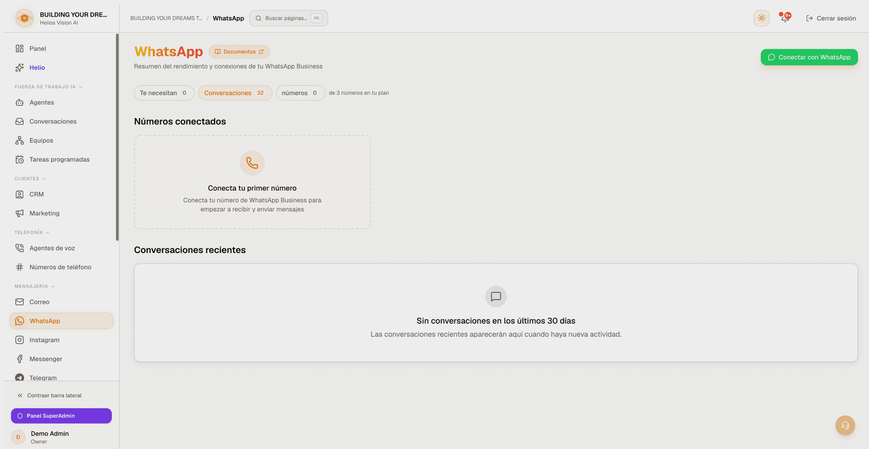Click the WhatsApp sidebar icon

pyautogui.click(x=19, y=321)
